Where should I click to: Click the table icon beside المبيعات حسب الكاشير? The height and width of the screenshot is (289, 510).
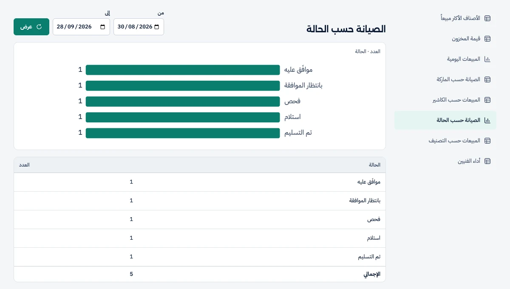[x=487, y=100]
